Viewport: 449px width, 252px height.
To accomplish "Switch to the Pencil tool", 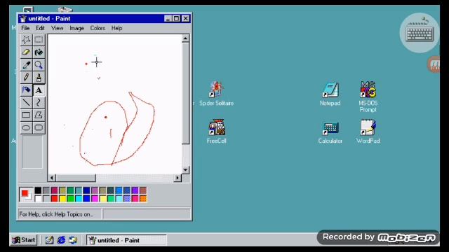I will (26, 78).
